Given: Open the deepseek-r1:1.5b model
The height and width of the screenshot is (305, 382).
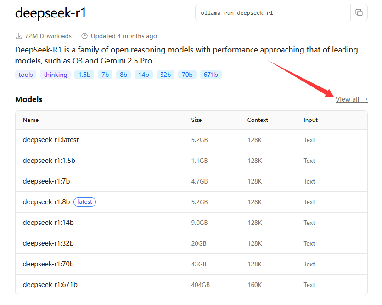Looking at the screenshot, I should (49, 161).
